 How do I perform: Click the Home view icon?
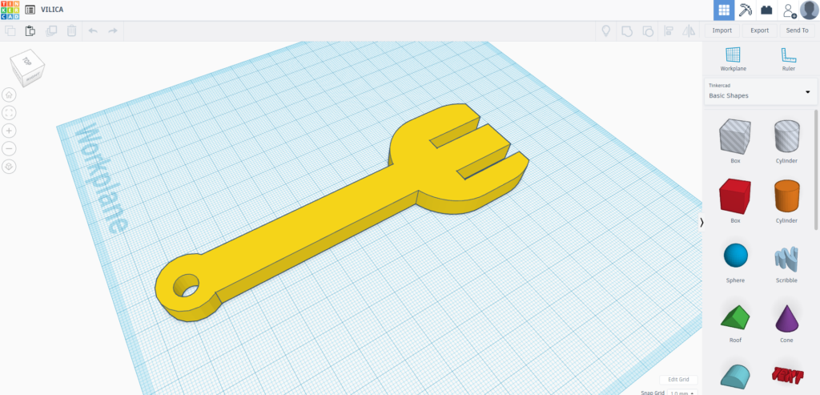[10, 94]
